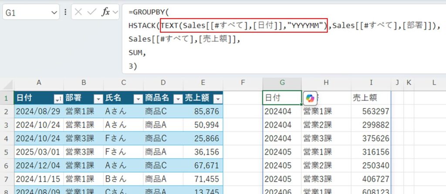
Task: Click sales amount cell 25,866
Action: click(203, 138)
